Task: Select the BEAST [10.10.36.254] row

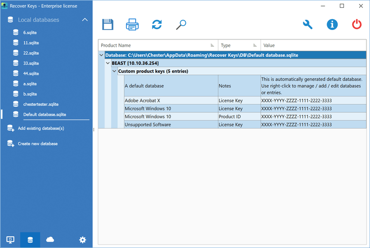Action: [x=239, y=63]
